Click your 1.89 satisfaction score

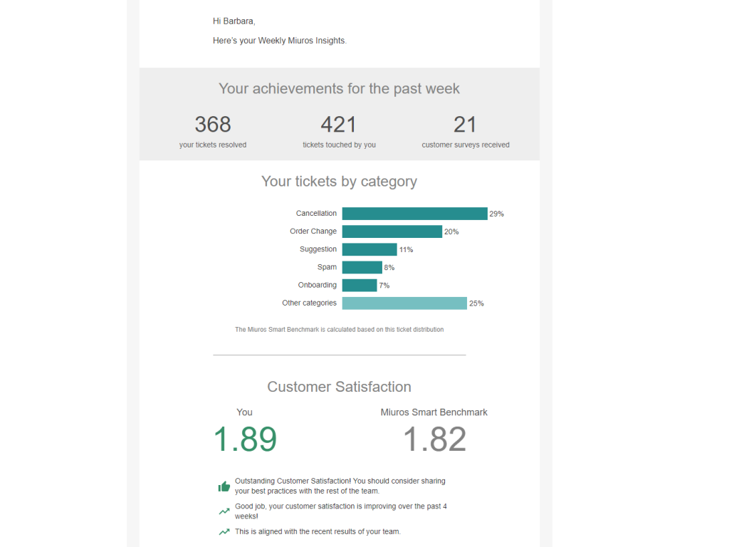pyautogui.click(x=245, y=439)
